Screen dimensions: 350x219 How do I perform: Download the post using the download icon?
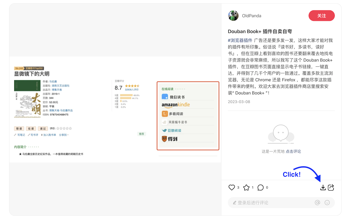323,188
